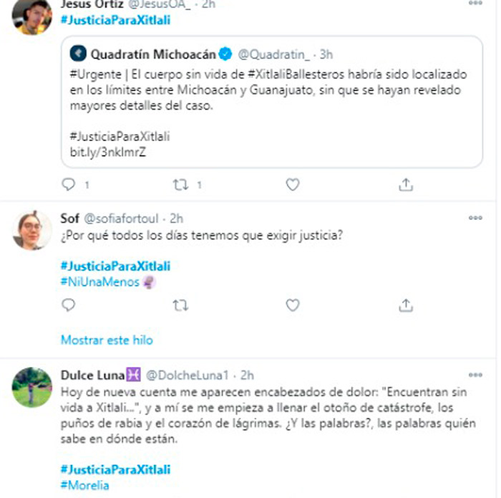Open more options menu on Sof's tweet

click(475, 218)
